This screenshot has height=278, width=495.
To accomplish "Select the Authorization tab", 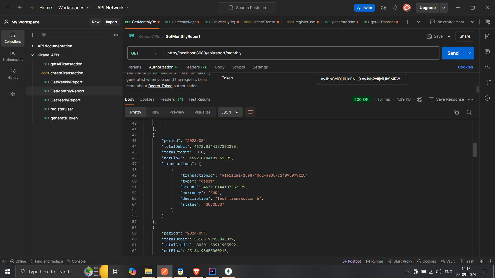I will 161,67.
